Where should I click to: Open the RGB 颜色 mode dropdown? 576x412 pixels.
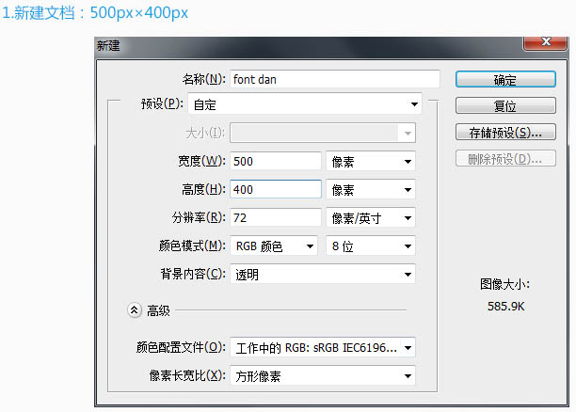pyautogui.click(x=274, y=246)
